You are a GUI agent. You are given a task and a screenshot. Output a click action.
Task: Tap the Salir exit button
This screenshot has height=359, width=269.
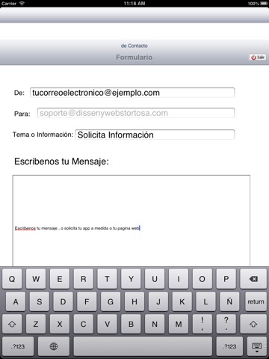coord(258,58)
